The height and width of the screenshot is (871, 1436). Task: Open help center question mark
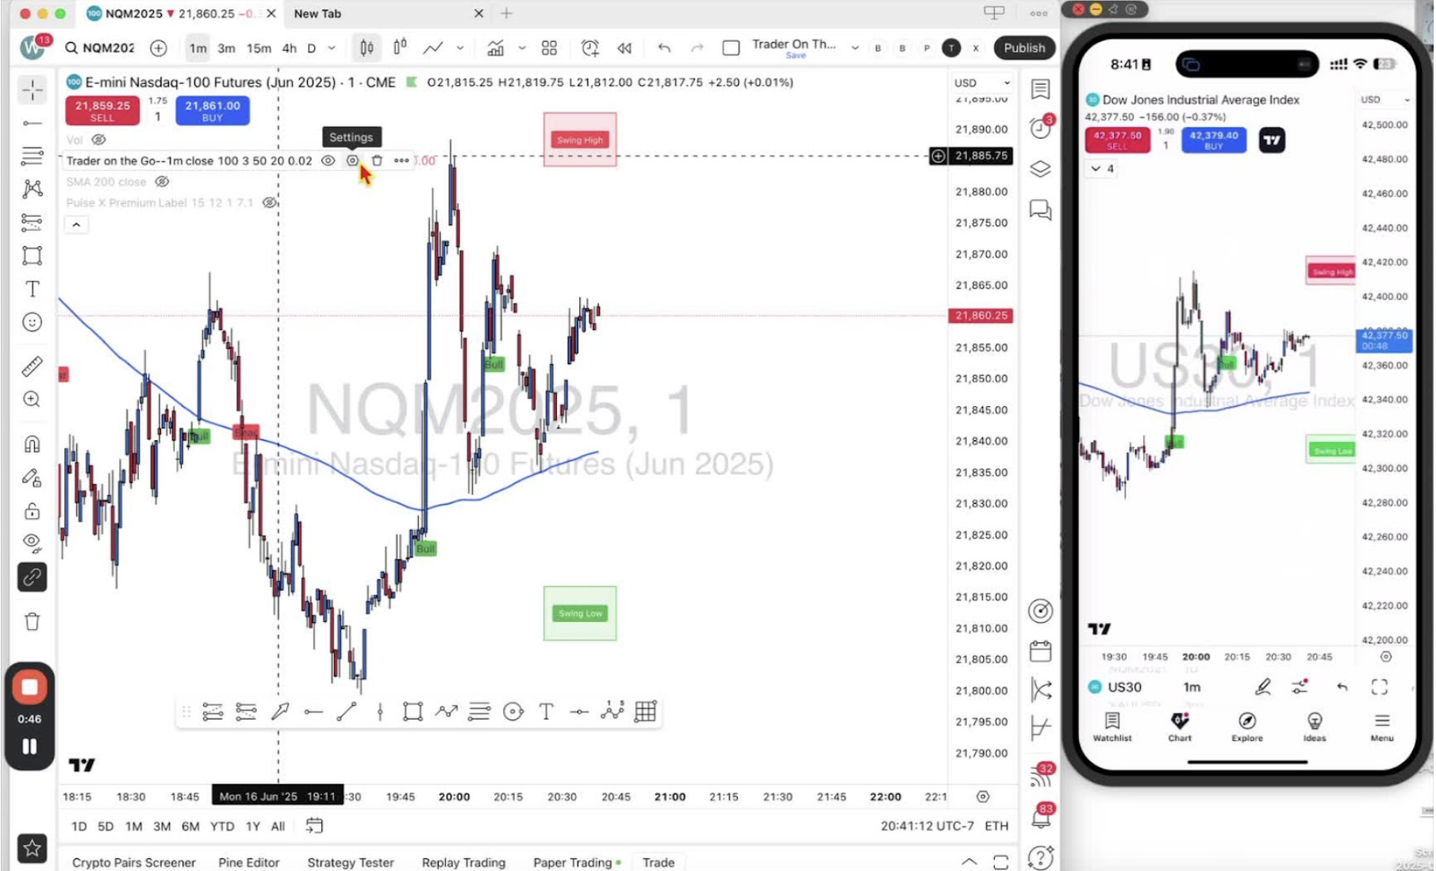click(1040, 858)
